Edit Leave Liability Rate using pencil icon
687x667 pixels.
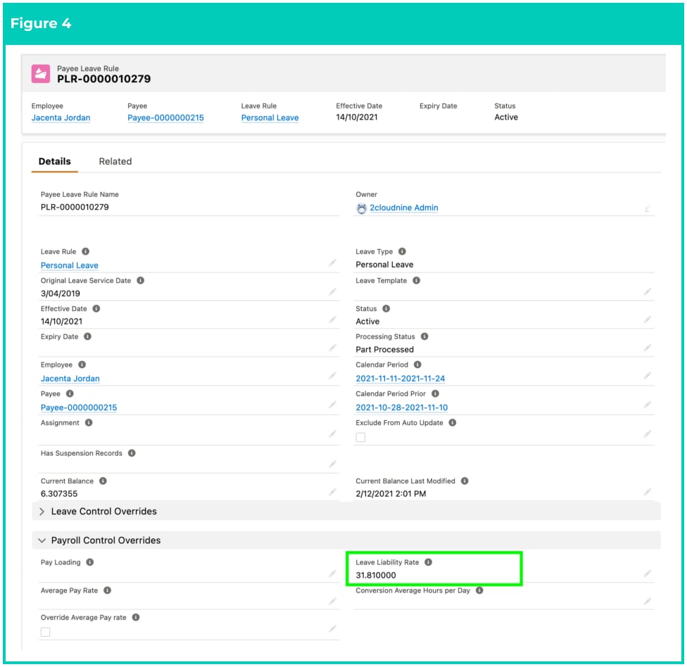[x=647, y=573]
